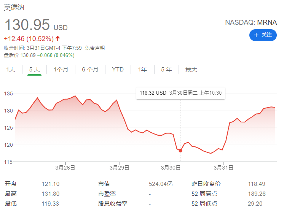
Task: Click the 市盈率 label
Action: 107,194
